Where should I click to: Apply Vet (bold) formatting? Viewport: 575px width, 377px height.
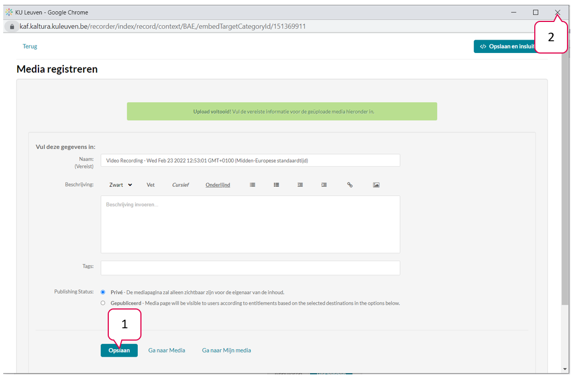click(151, 185)
